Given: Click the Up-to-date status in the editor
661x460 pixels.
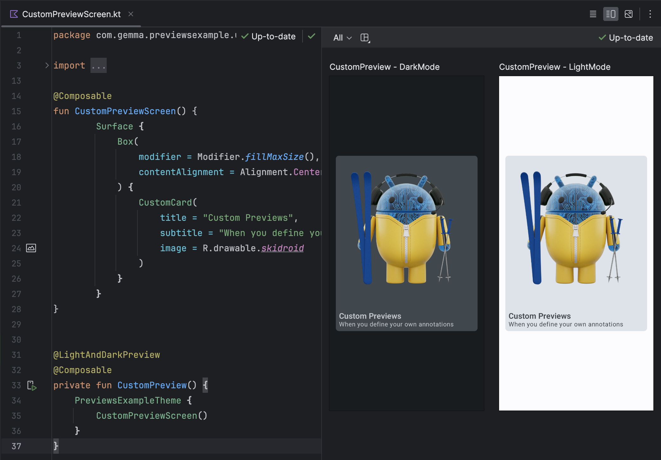Looking at the screenshot, I should click(x=272, y=36).
